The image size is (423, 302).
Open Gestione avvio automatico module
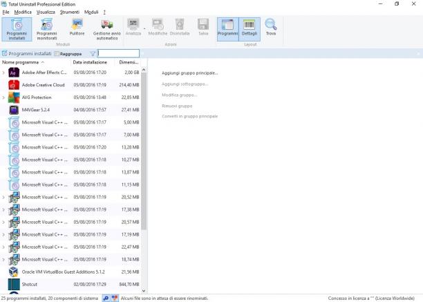pos(107,29)
